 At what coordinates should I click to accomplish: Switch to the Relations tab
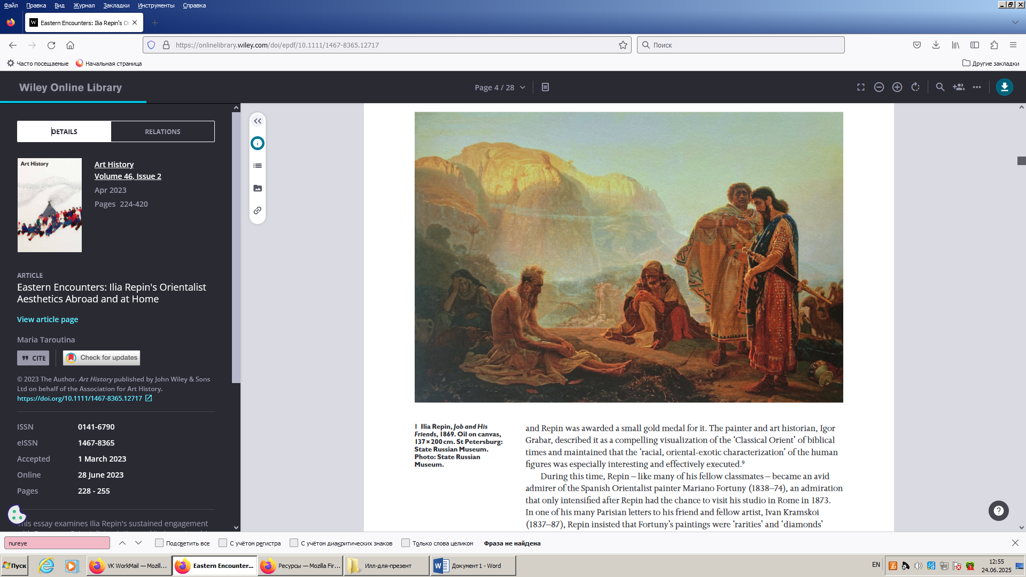click(162, 131)
